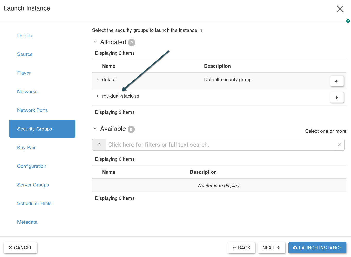
Task: Click the Available table Name column header
Action: point(109,172)
